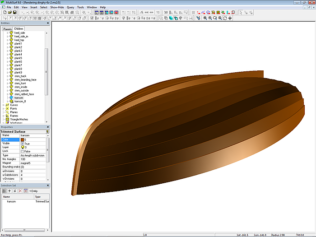Expand the Frames tree node
Viewport: 316px width, 237px height.
click(4, 116)
